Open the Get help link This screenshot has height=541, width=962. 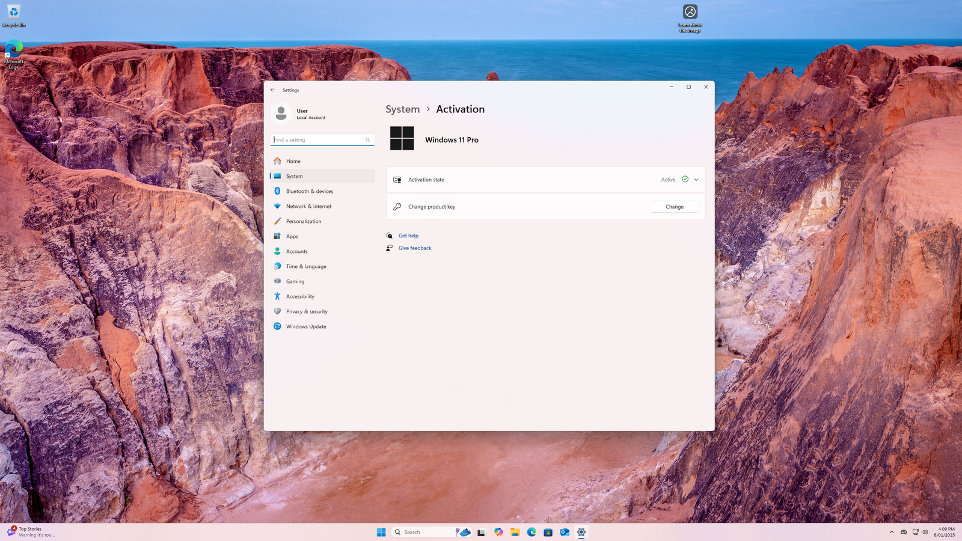point(408,236)
